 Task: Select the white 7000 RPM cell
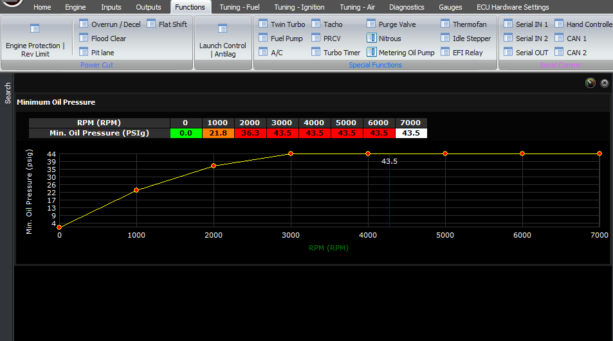(x=411, y=133)
